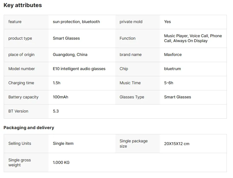The width and height of the screenshot is (233, 178).
Task: Select the 'Smart Glasses' product type value
Action: (66, 38)
